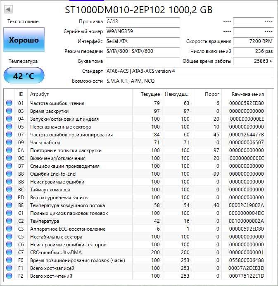The image size is (278, 286).
Task: Click the status orb for Повторные попытки раскрутки
Action: [x=9, y=150]
